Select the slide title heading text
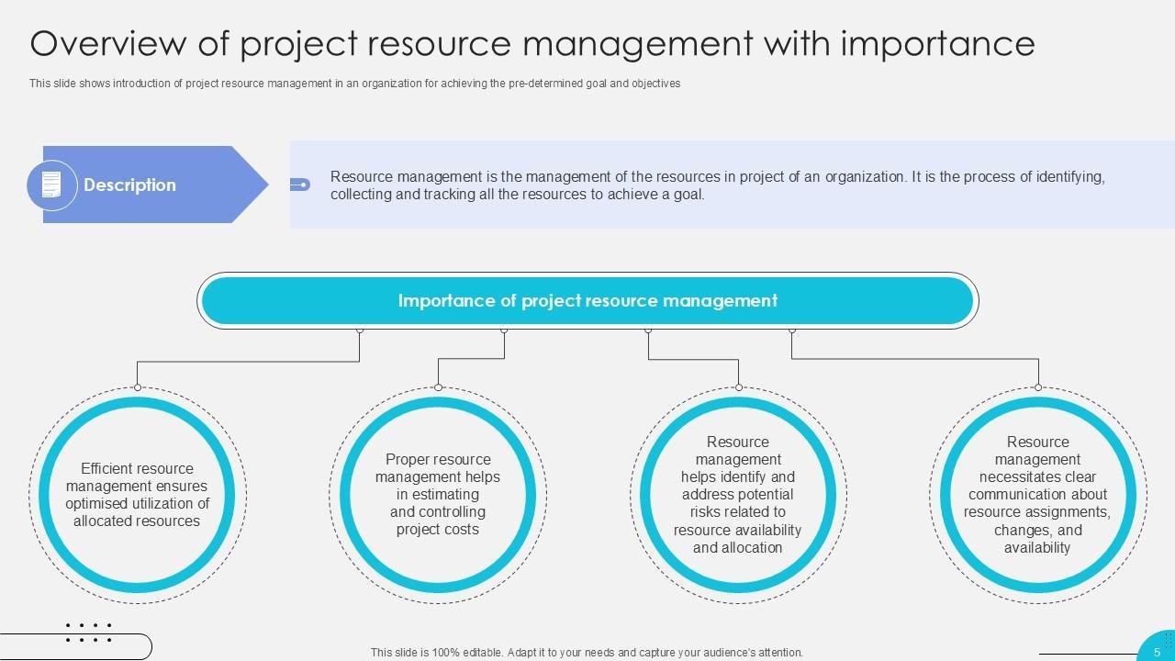This screenshot has height=661, width=1175. click(x=532, y=43)
